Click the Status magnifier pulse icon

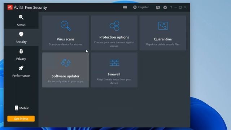click(21, 17)
